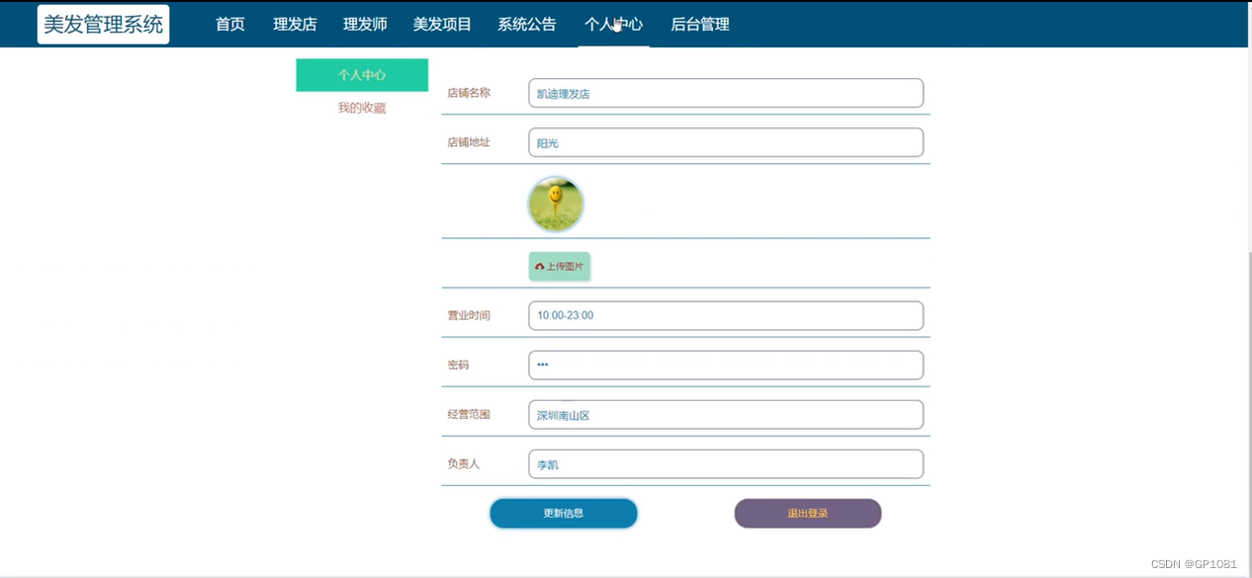This screenshot has width=1252, height=578.
Task: Click the 美发管理系统 logo
Action: pyautogui.click(x=103, y=22)
